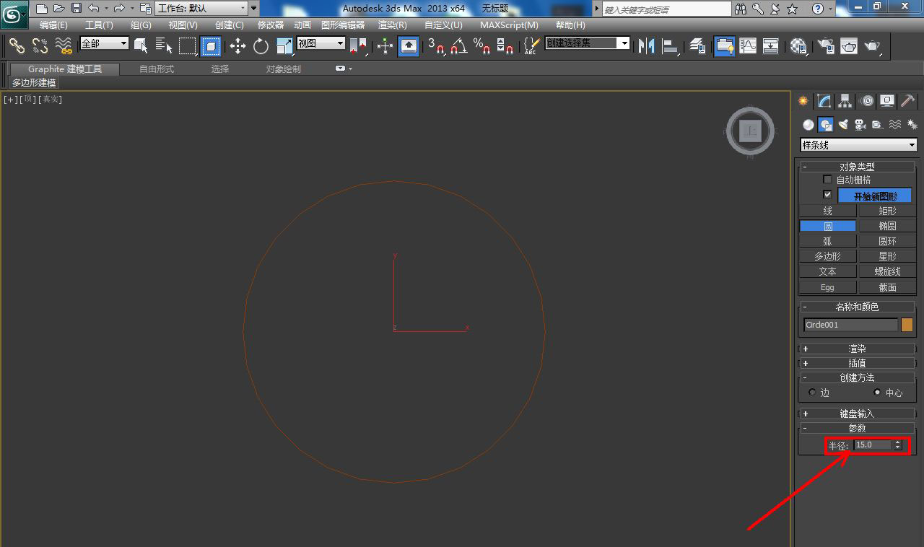The width and height of the screenshot is (924, 547).
Task: Open the 视图 reference coordinate dropdown
Action: [321, 43]
